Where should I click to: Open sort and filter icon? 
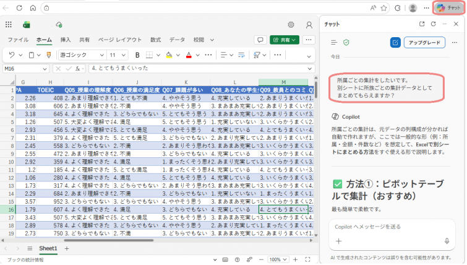pos(257,55)
